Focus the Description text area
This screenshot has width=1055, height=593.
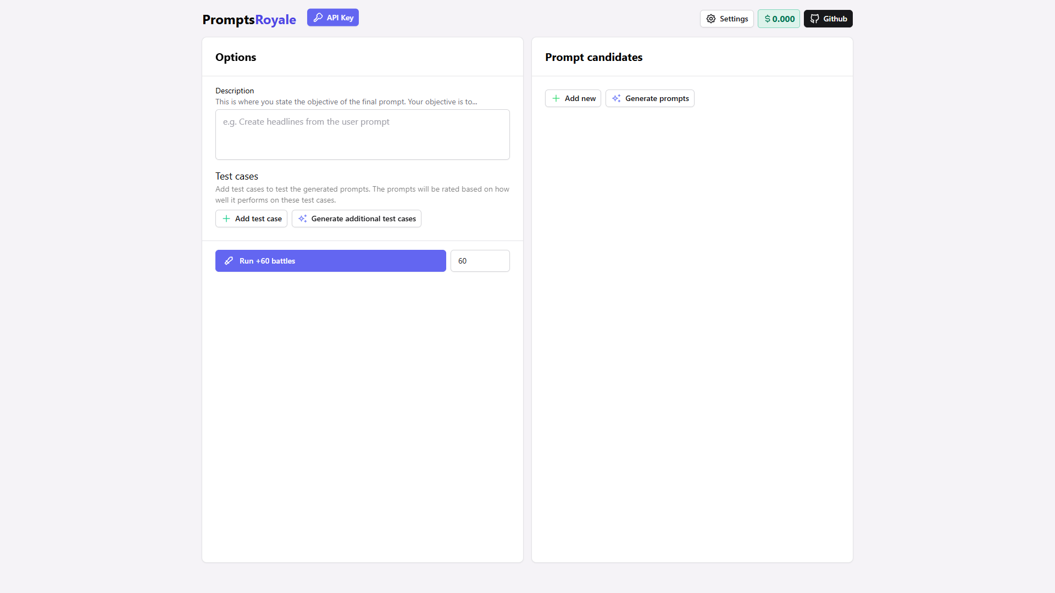[x=363, y=135]
